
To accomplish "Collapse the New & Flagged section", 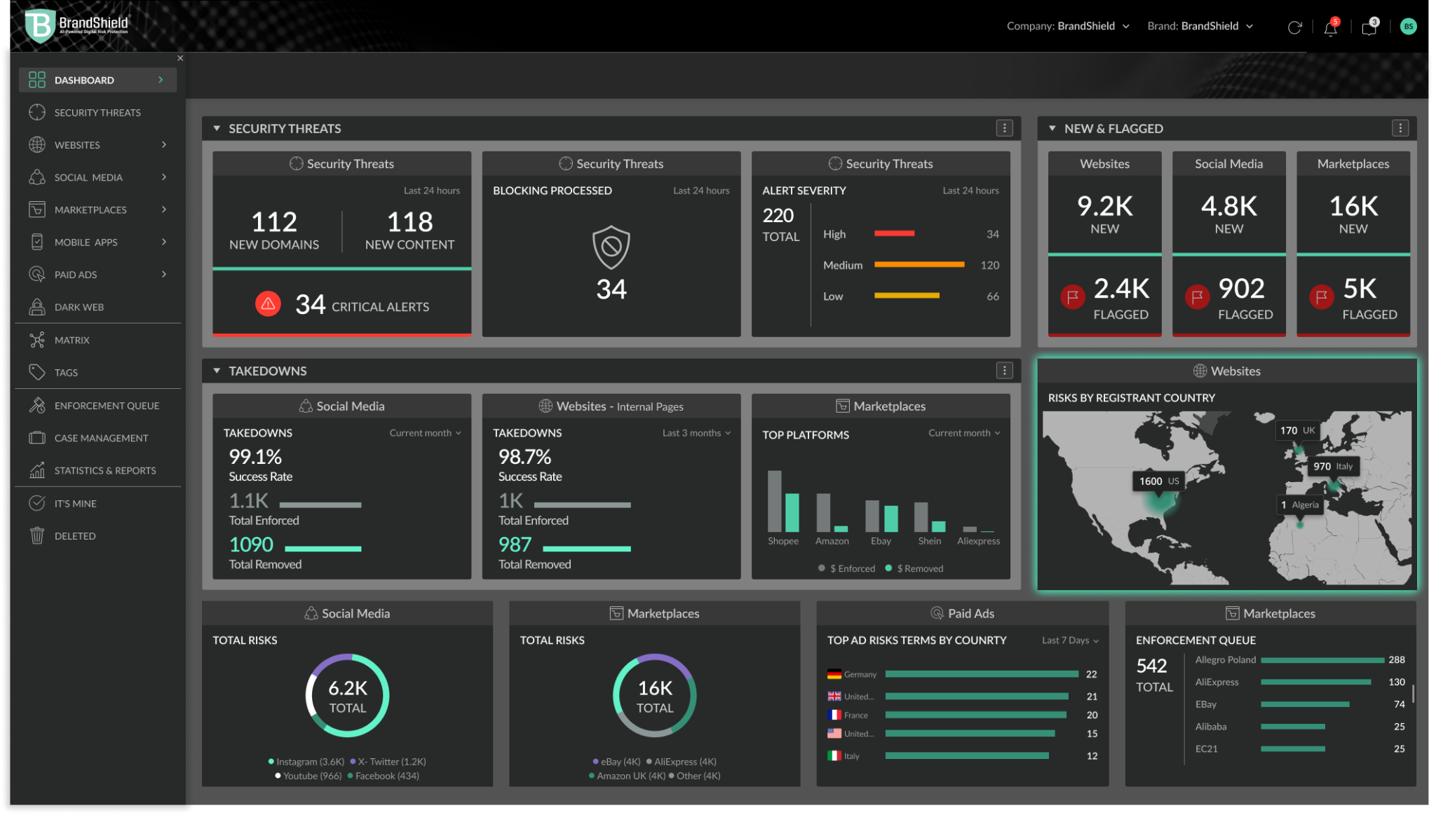I will tap(1052, 128).
